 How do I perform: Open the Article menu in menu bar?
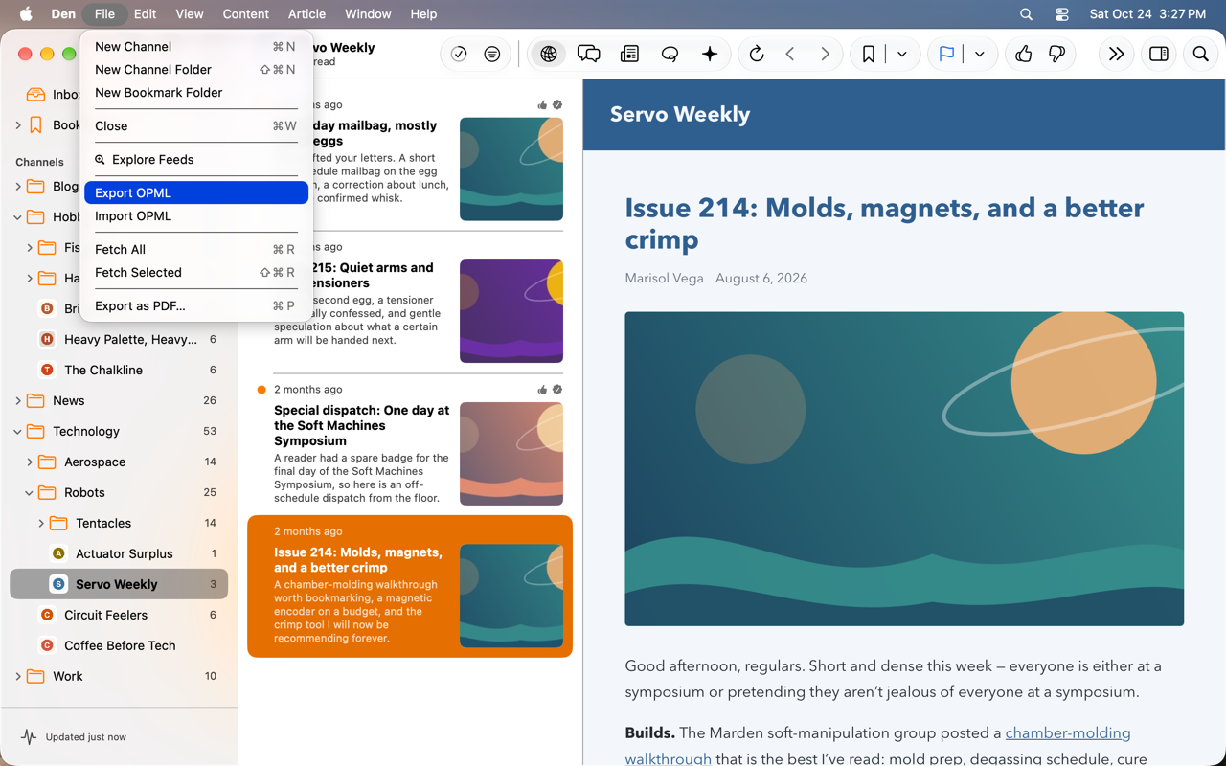(306, 14)
